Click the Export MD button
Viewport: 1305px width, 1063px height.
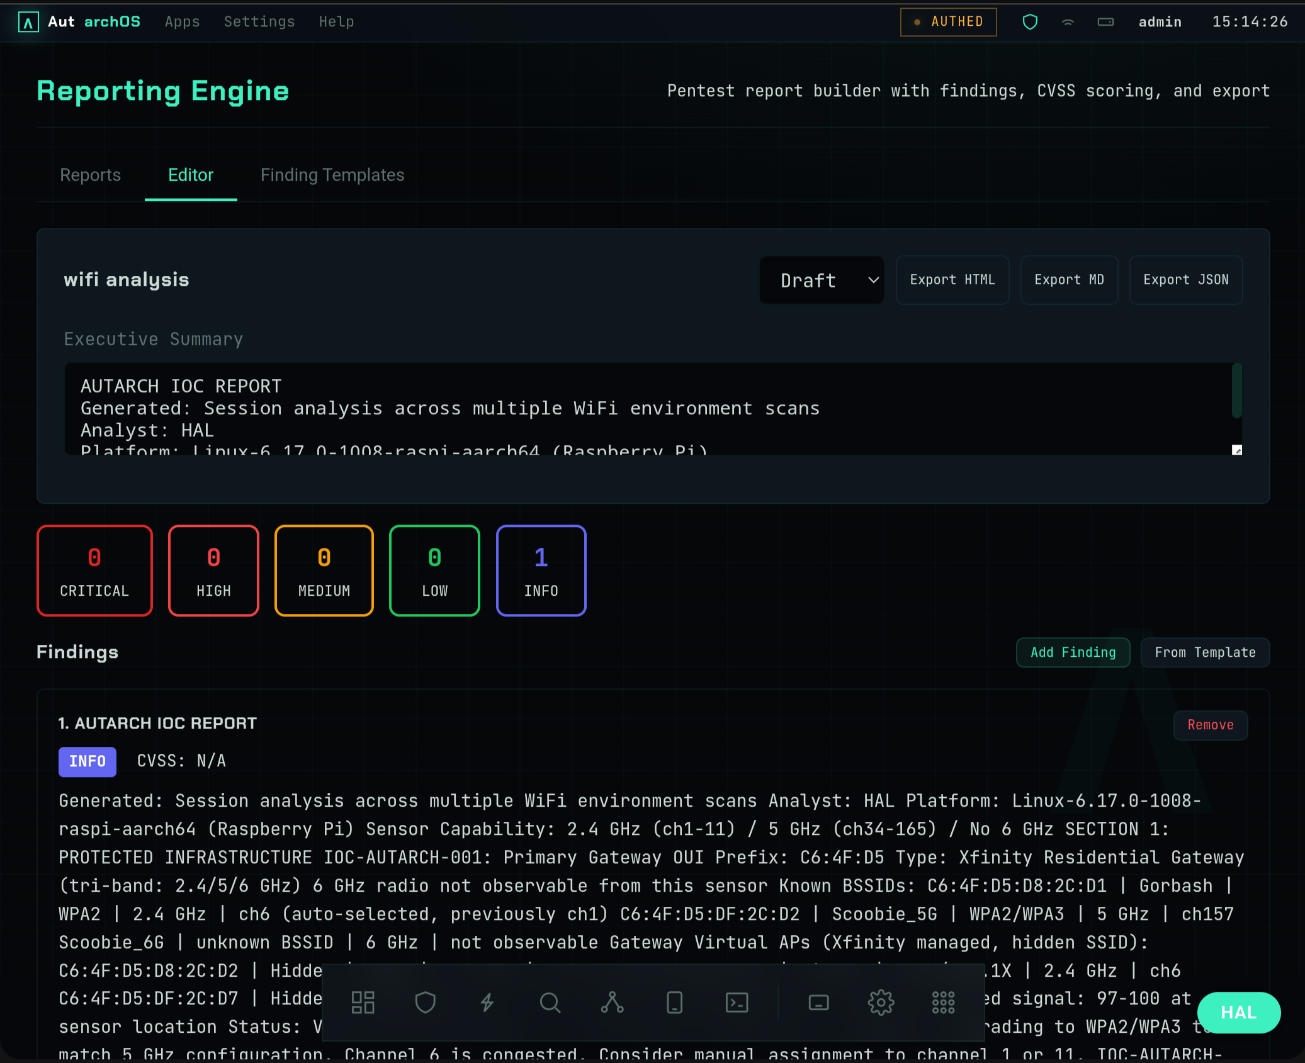point(1069,280)
